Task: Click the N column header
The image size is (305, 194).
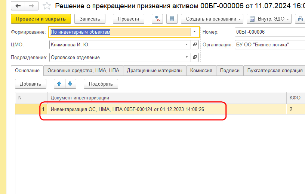Action: 31,98
